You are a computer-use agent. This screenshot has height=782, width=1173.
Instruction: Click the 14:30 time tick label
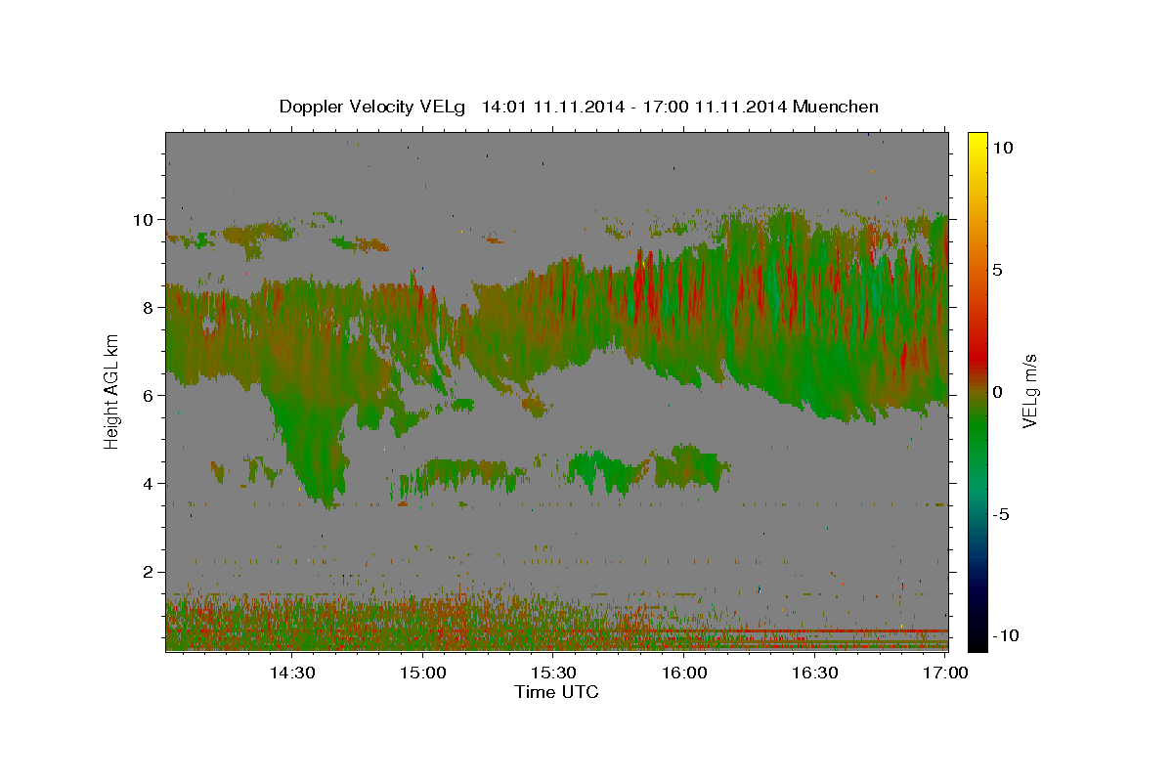pos(291,673)
